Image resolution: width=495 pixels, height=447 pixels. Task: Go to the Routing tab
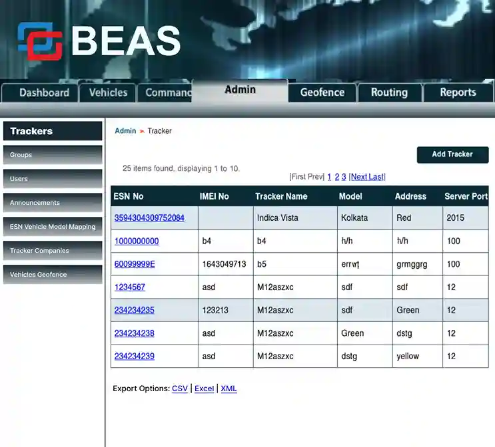pyautogui.click(x=389, y=92)
